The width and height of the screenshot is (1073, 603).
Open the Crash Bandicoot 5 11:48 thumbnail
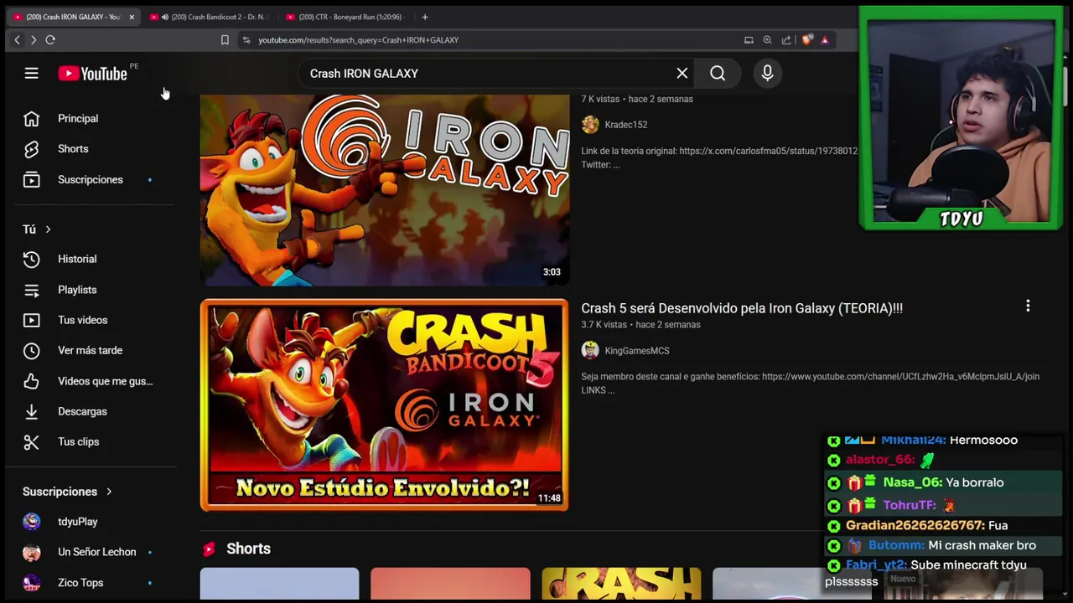point(385,405)
